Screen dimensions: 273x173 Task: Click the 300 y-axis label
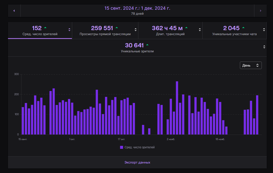pos(16,74)
